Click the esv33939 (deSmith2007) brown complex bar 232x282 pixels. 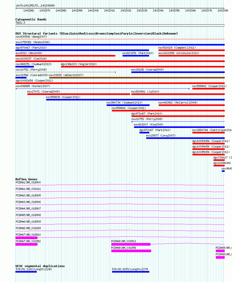click(x=137, y=78)
